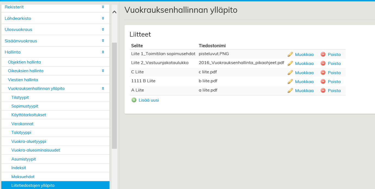Click sidebar scrollbar up arrow
375x189 pixels.
point(114,12)
